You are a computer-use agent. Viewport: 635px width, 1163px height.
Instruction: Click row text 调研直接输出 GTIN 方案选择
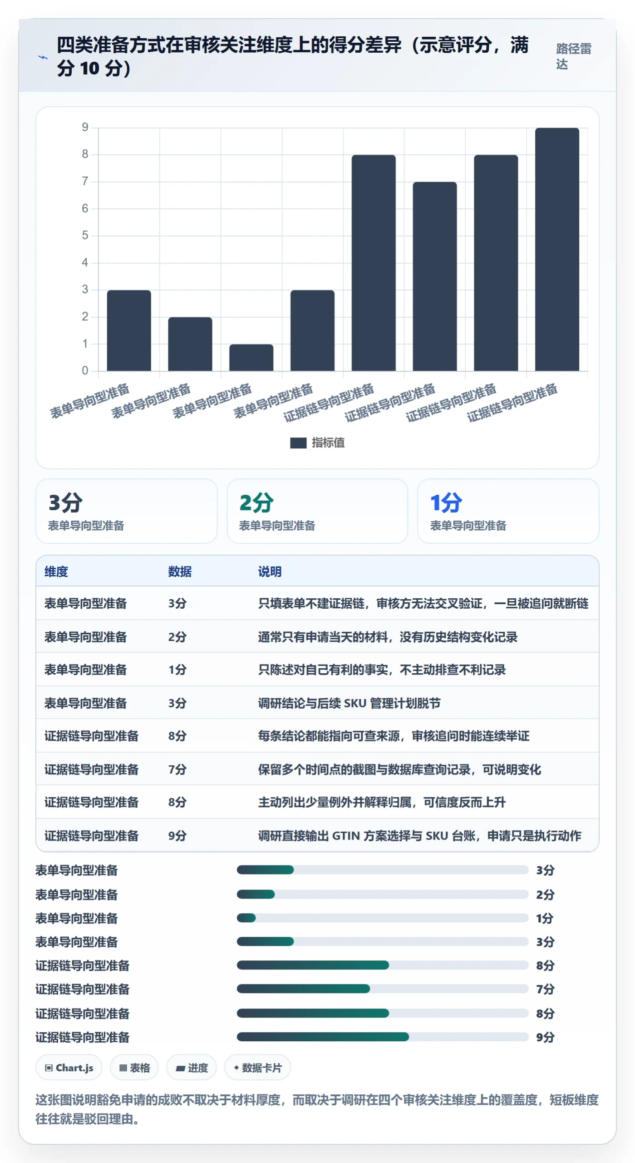click(340, 836)
